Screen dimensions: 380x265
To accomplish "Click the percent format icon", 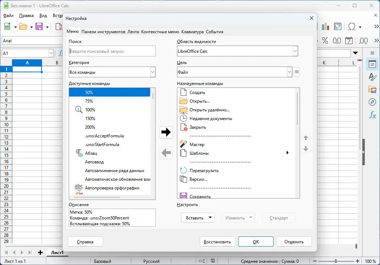I will [x=325, y=40].
